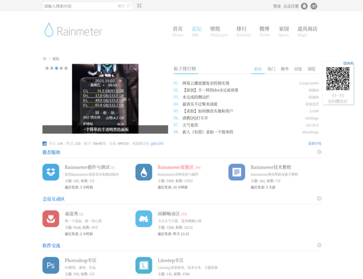363x279 pixels.
Task: Open post 【求助】如何修改头像和用户
Action: pos(208,111)
